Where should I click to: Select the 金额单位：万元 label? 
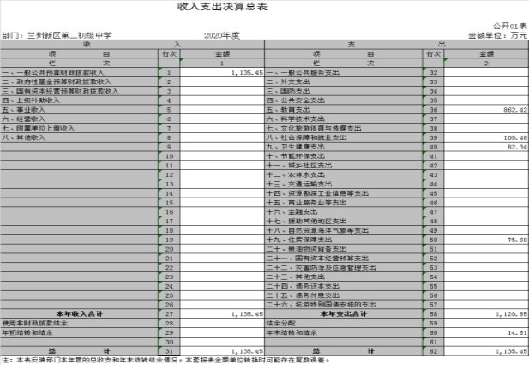point(497,35)
